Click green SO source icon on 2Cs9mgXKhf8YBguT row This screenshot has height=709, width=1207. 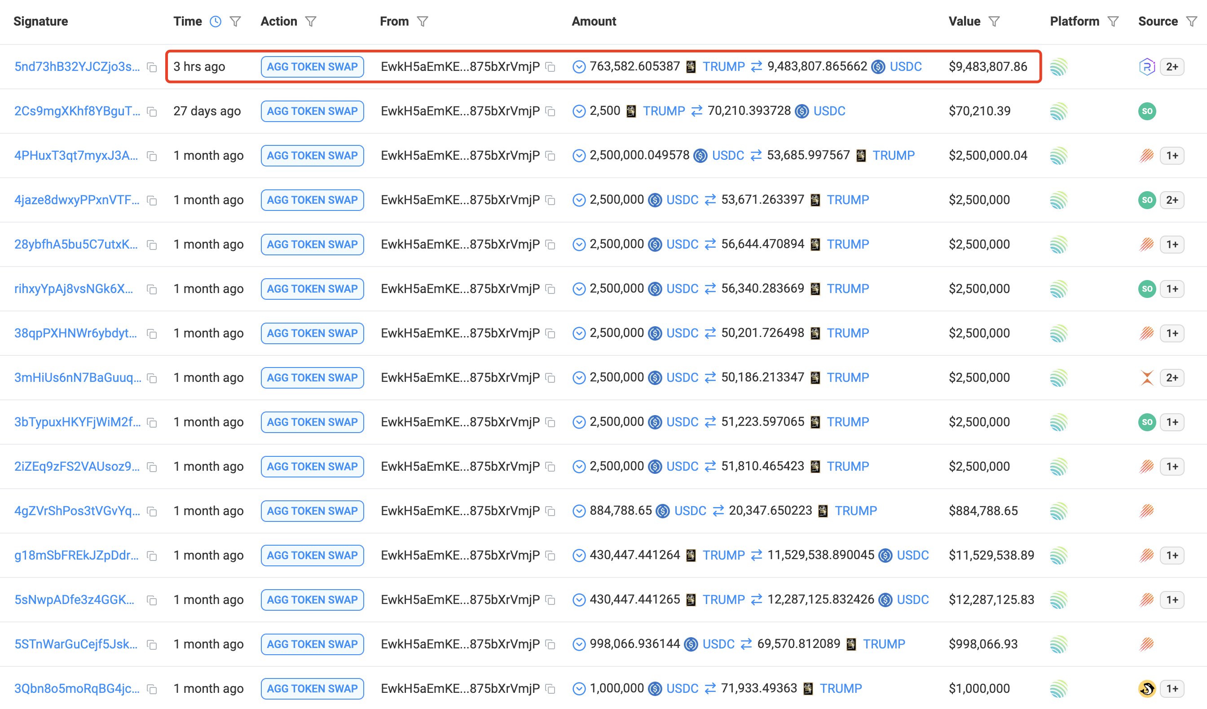pos(1147,111)
